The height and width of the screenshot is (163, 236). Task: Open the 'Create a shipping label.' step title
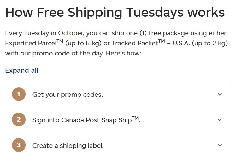(68, 146)
